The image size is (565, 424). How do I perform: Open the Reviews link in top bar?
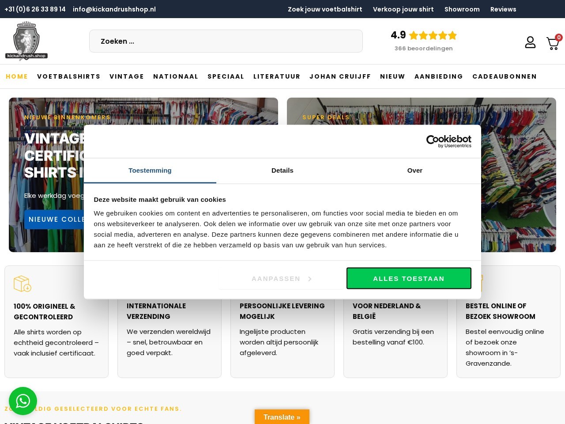(503, 9)
